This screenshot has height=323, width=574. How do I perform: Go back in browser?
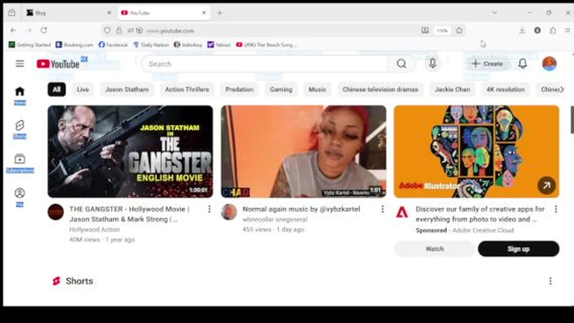(x=13, y=30)
